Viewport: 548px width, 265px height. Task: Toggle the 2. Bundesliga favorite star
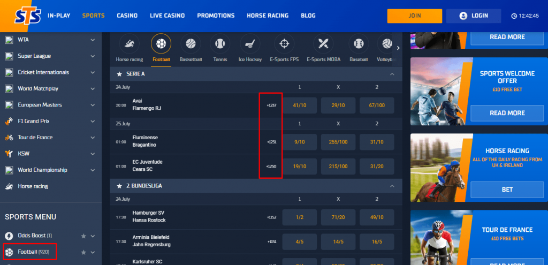pos(119,186)
